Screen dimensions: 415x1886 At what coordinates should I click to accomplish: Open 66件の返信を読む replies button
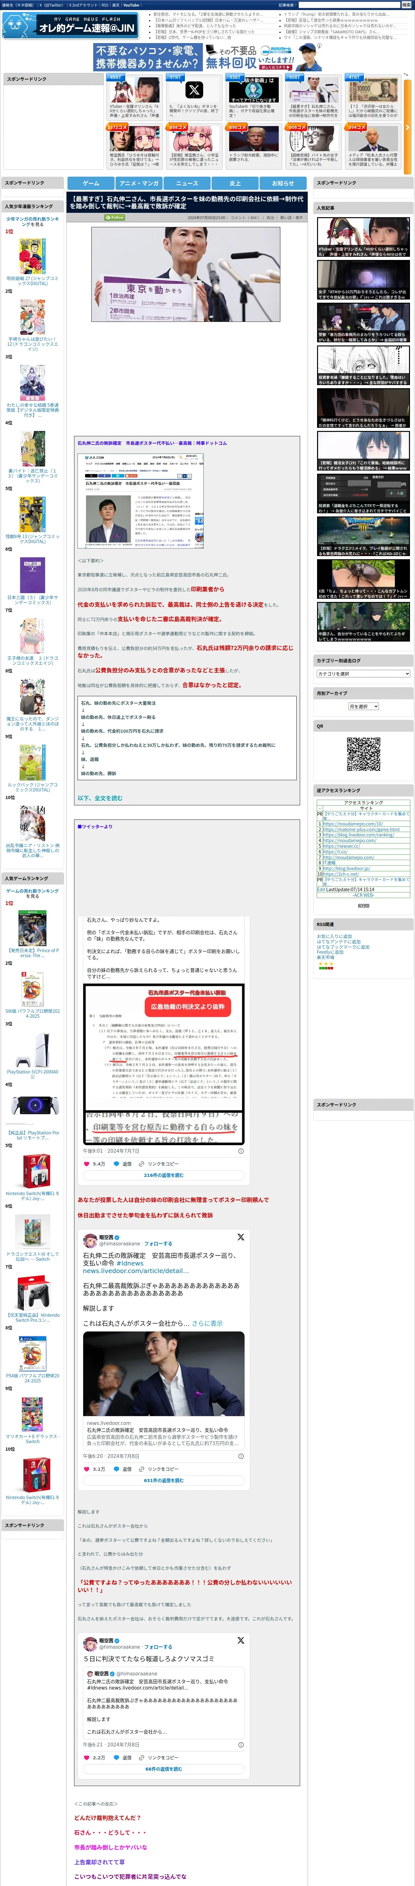164,1769
